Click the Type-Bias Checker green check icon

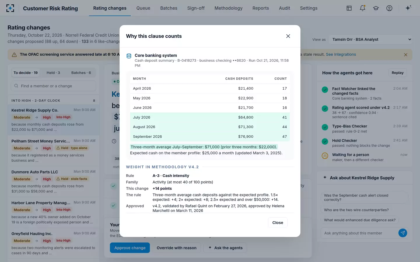point(325,127)
